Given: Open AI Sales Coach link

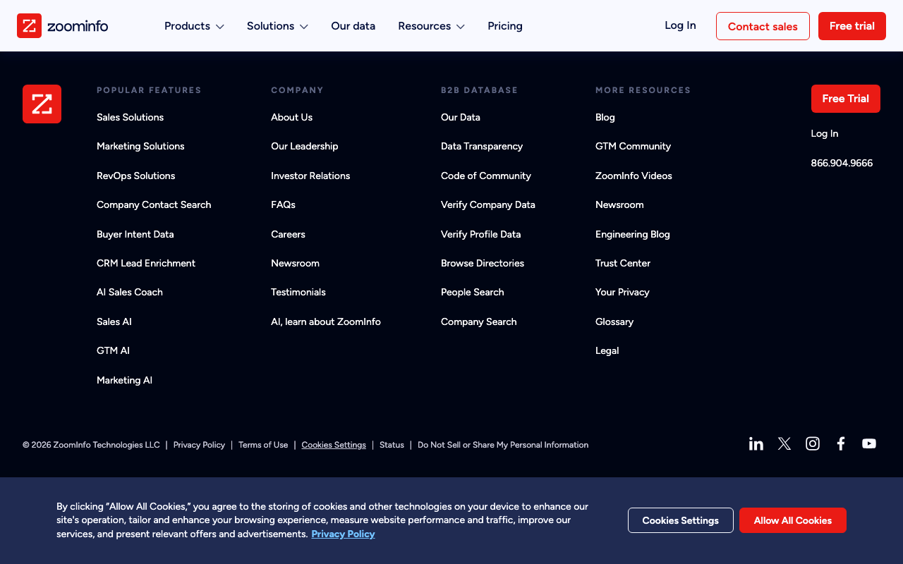Looking at the screenshot, I should [x=130, y=292].
